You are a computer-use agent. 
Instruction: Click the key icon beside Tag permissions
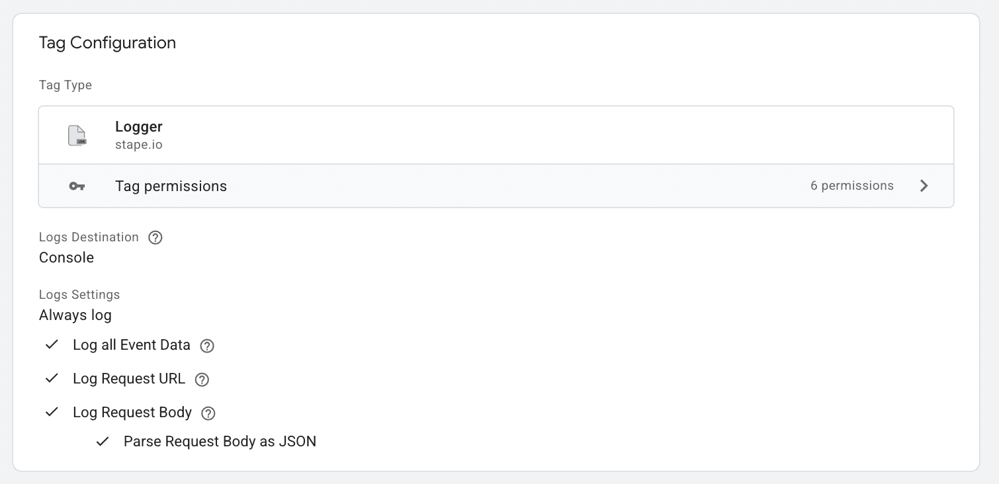(x=77, y=186)
